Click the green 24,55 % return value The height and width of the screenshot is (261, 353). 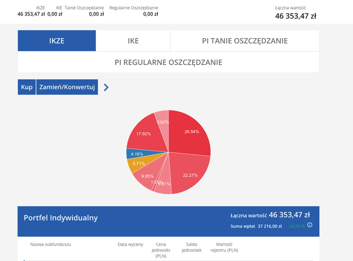(297, 226)
